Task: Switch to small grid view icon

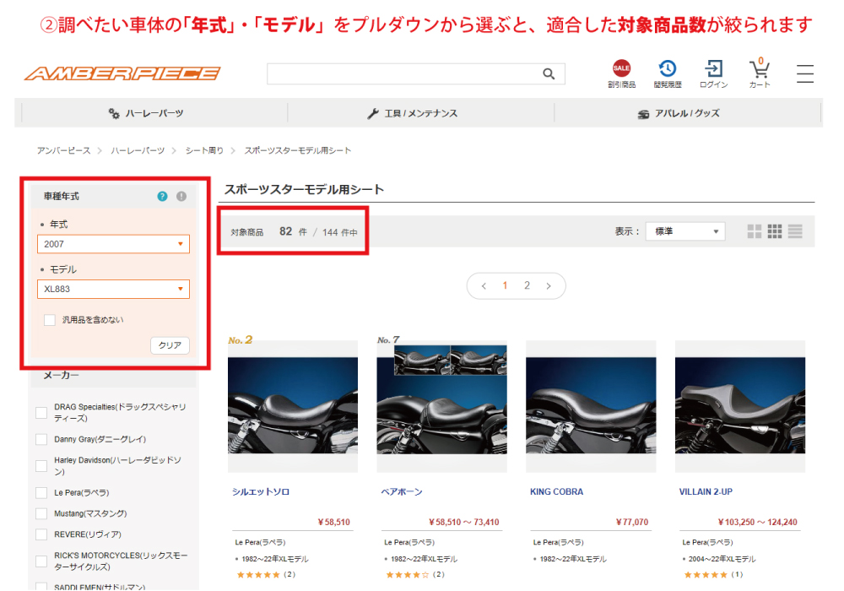Action: [x=775, y=231]
